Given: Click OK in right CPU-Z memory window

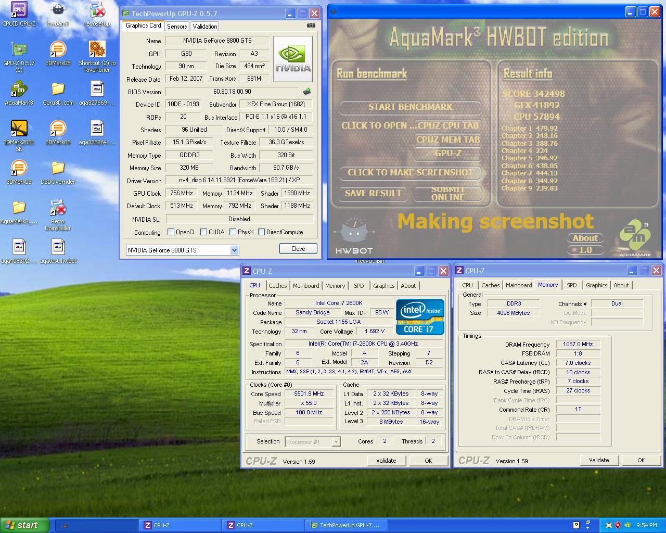Looking at the screenshot, I should 641,460.
